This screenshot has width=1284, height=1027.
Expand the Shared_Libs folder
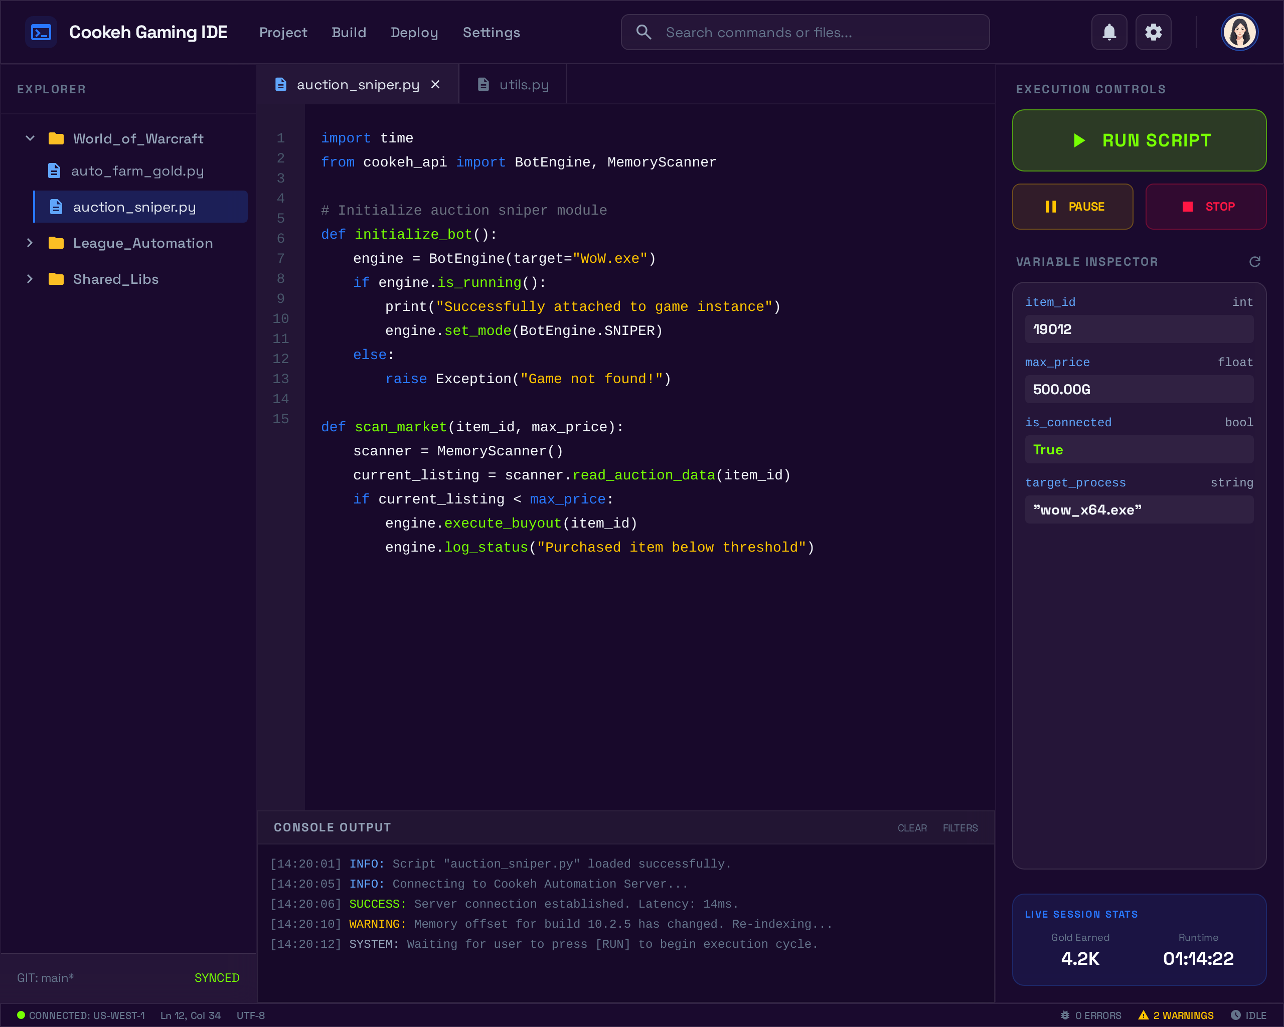(x=31, y=279)
